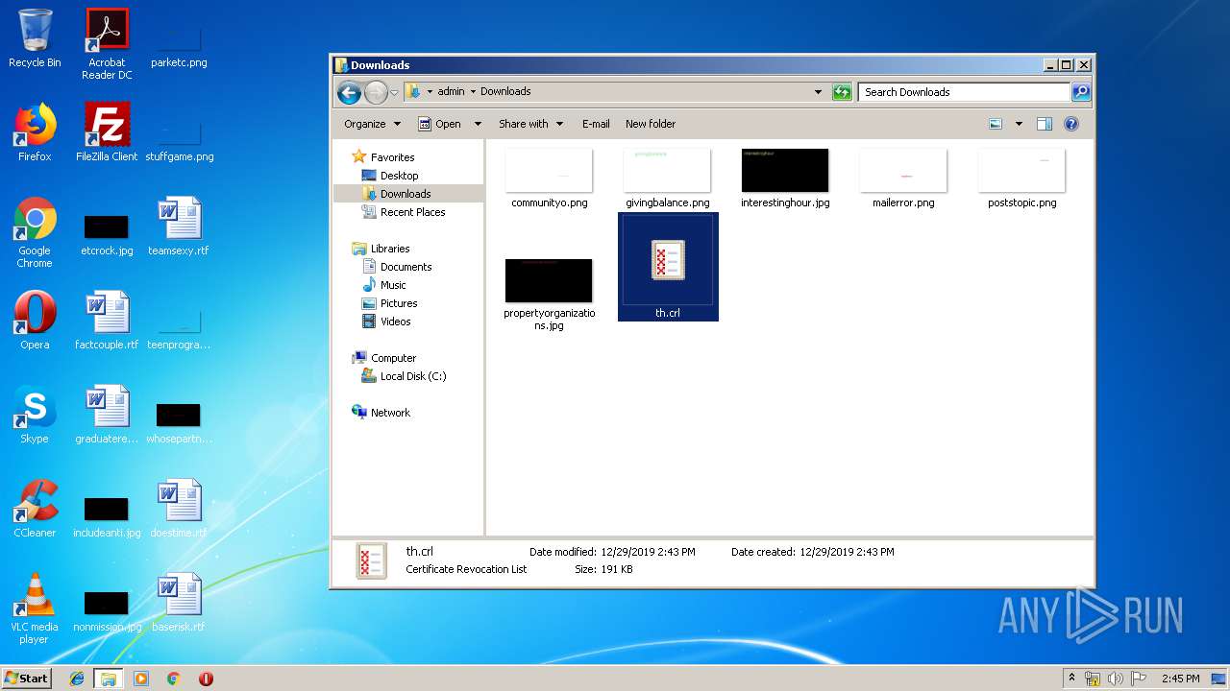Select stuffgame.png desktop file
Image resolution: width=1230 pixels, height=691 pixels.
coord(179,142)
